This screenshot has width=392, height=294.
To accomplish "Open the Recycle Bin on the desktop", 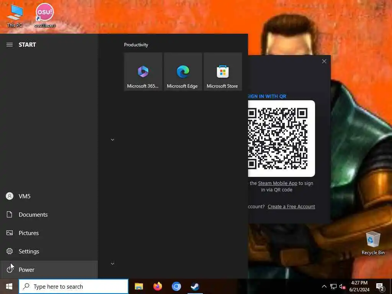I will coord(373,243).
